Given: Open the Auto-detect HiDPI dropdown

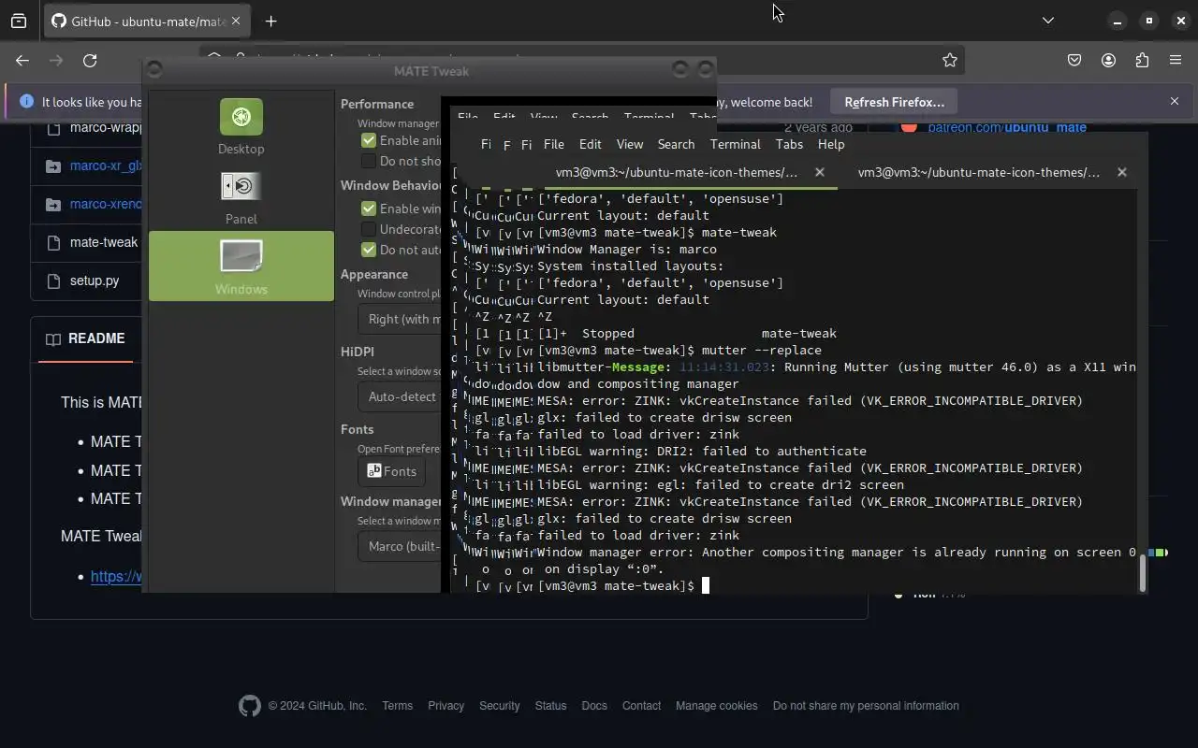Looking at the screenshot, I should coord(400,396).
